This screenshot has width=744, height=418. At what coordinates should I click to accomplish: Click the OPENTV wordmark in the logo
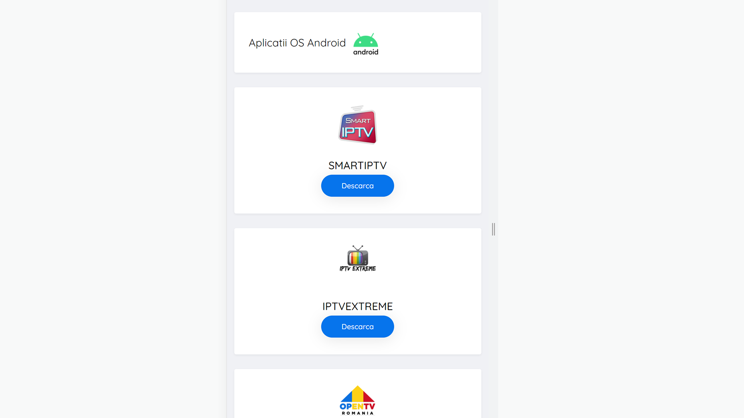tap(357, 406)
